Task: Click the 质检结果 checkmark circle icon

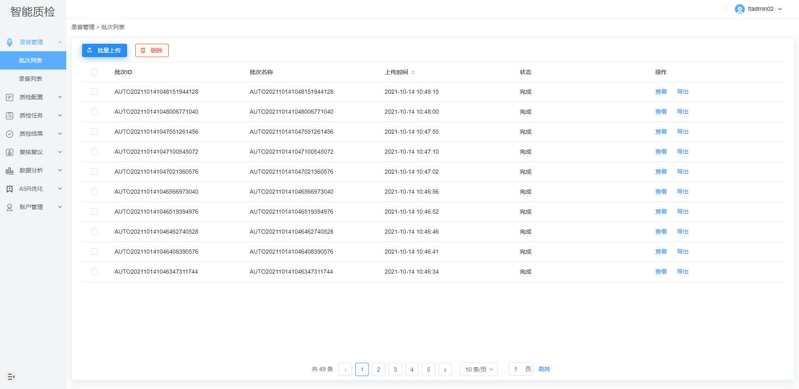Action: point(10,134)
